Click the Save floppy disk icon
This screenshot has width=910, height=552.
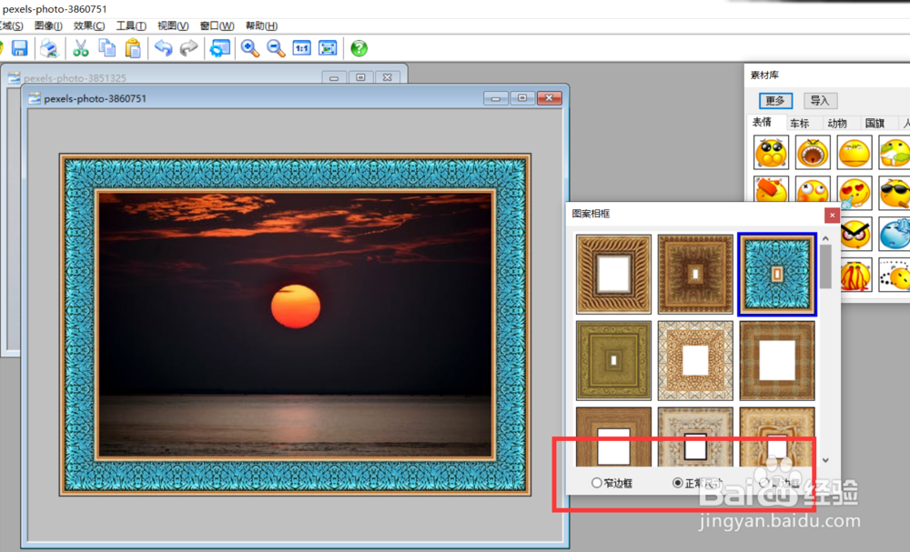point(20,48)
